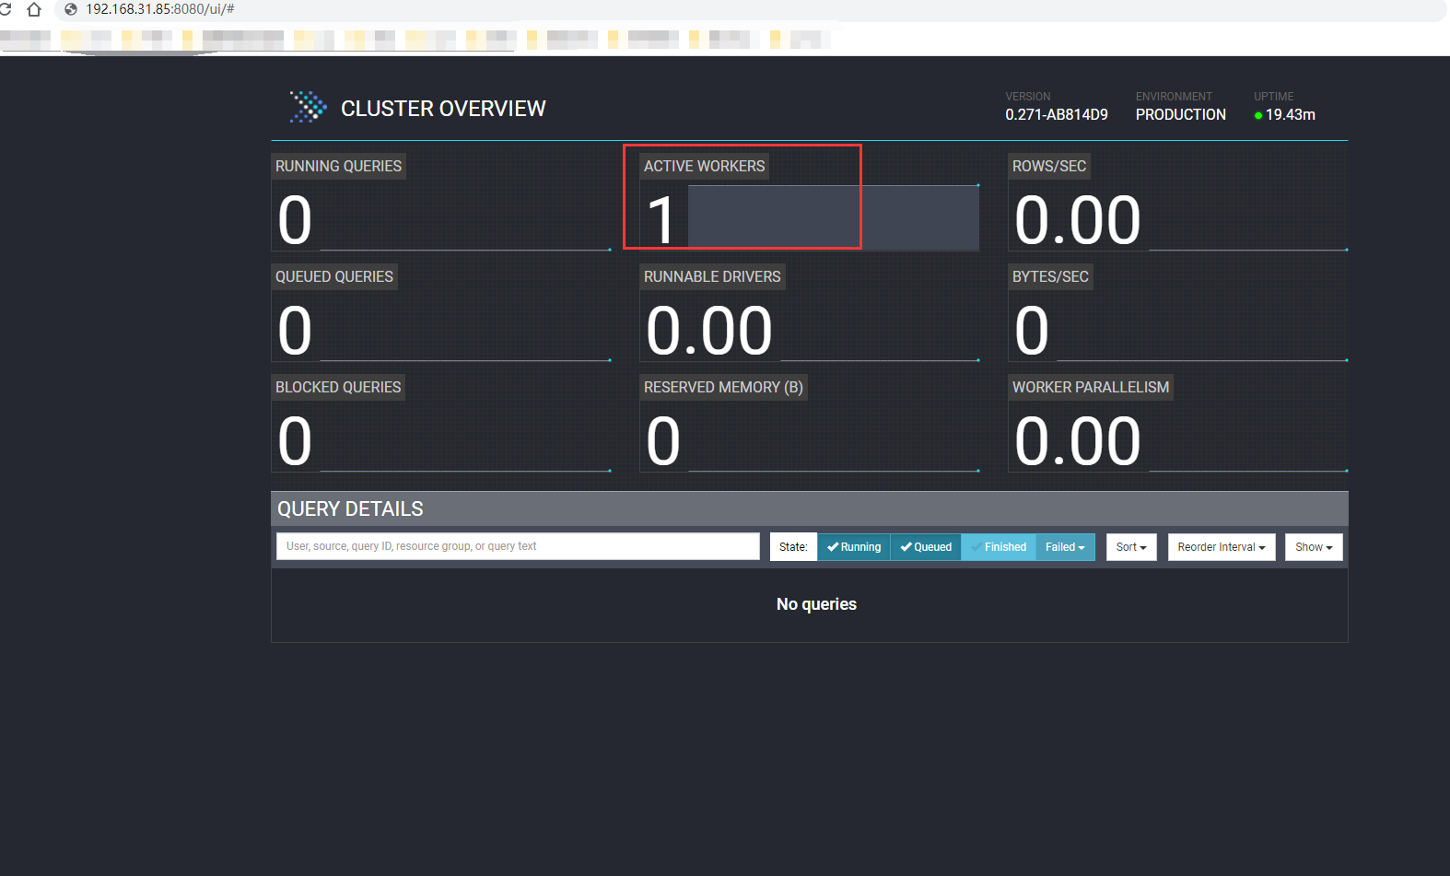Click the Worker Parallelism value 0.00
Image resolution: width=1450 pixels, height=876 pixels.
coord(1078,442)
